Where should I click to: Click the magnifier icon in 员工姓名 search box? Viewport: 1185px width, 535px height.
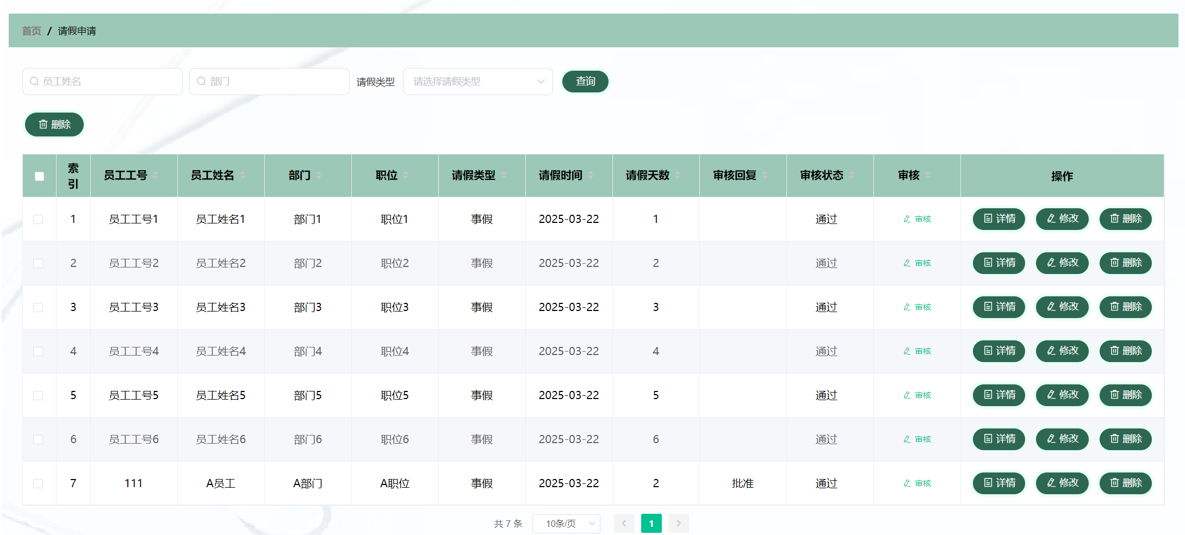(x=34, y=81)
